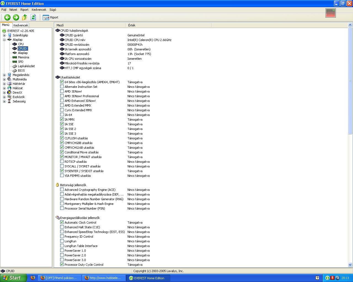This screenshot has width=353, height=282.
Task: Open the Riport menu in the menu bar
Action: click(25, 10)
